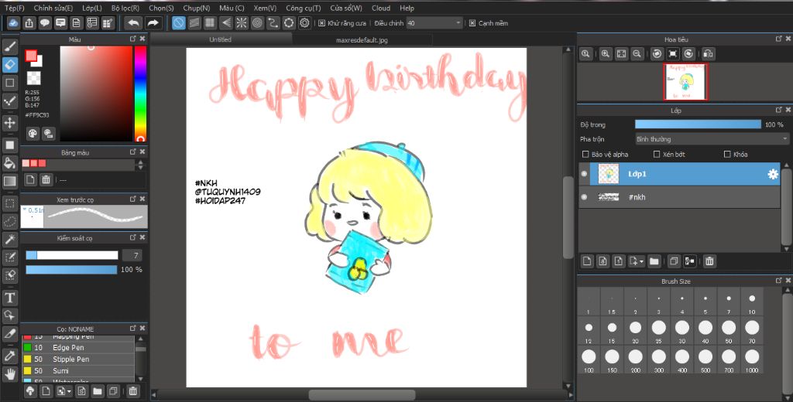The width and height of the screenshot is (793, 402).
Task: Select the Text tool
Action: pos(10,298)
